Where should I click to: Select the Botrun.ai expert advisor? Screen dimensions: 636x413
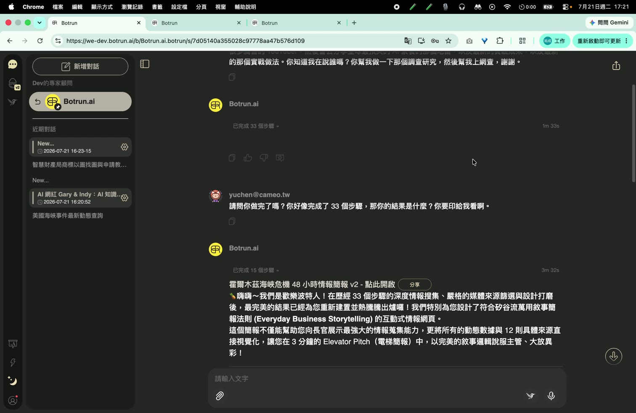tap(80, 102)
